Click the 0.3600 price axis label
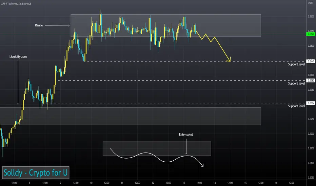Image resolution: width=316 pixels, height=186 pixels. [x=311, y=17]
